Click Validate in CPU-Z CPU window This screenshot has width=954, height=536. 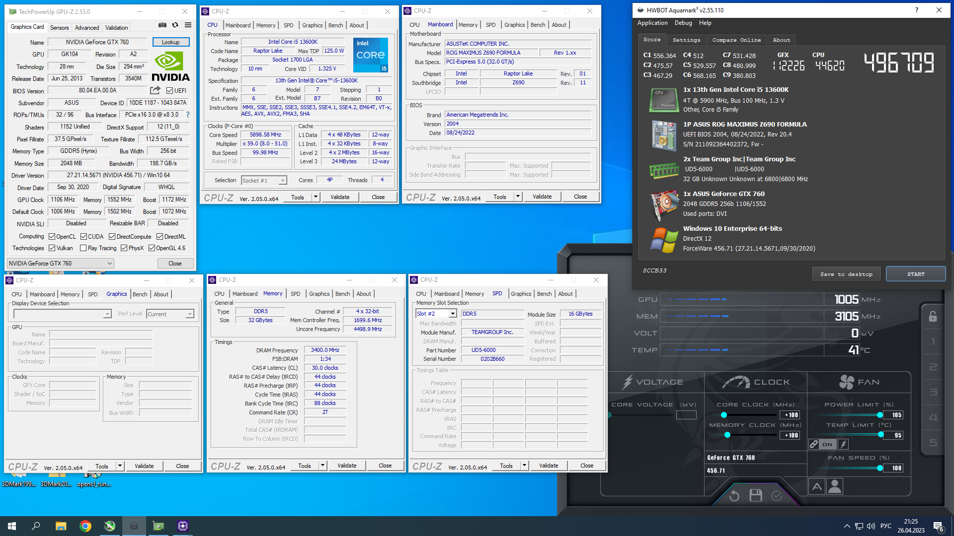tap(340, 197)
